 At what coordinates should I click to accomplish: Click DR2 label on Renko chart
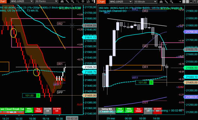click(x=60, y=24)
